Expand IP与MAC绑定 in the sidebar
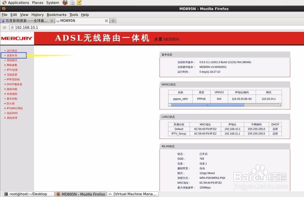 pyautogui.click(x=15, y=109)
